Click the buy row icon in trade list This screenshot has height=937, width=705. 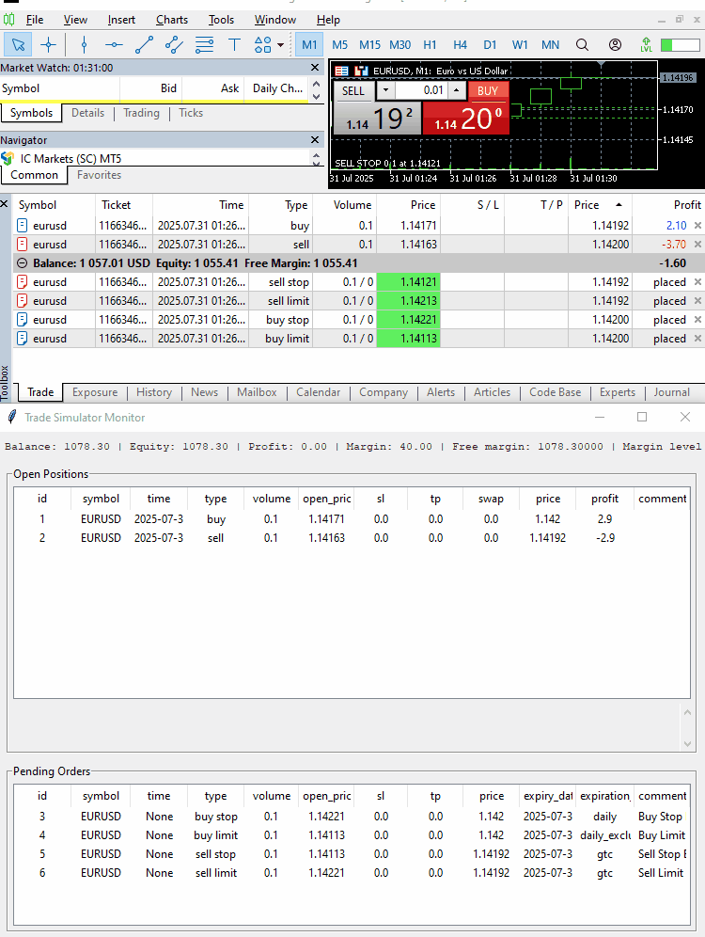tap(22, 225)
